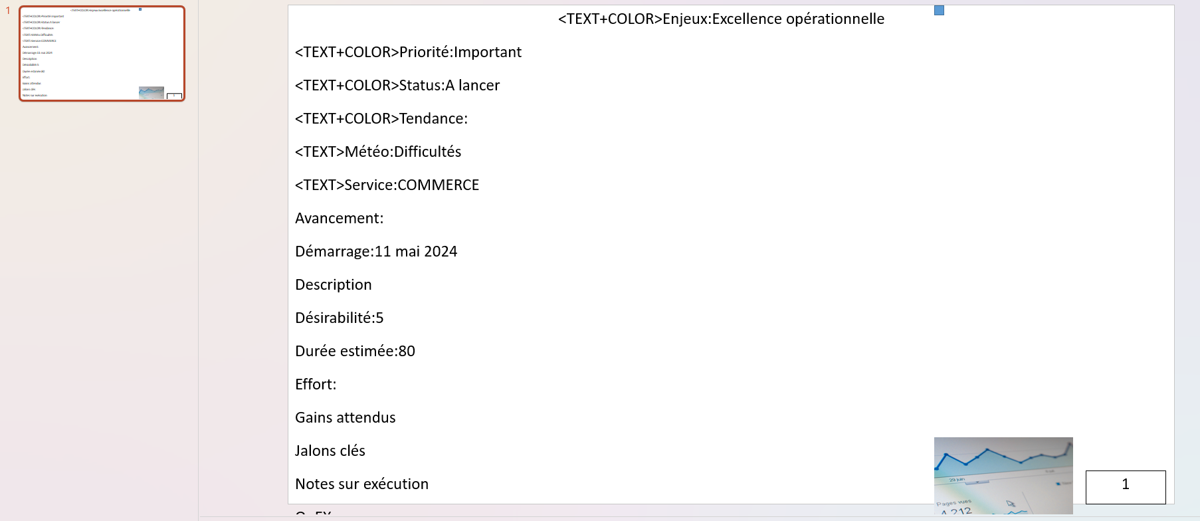Click the Enjeux:Excellence opérationnelle title text

click(x=721, y=19)
